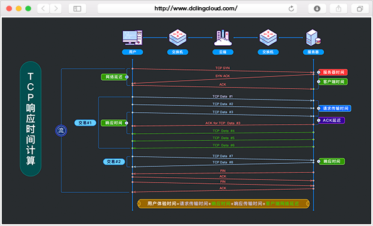The height and width of the screenshot is (226, 373).
Task: Click the 交换机 label under the switch beside 用户
Action: pyautogui.click(x=177, y=52)
